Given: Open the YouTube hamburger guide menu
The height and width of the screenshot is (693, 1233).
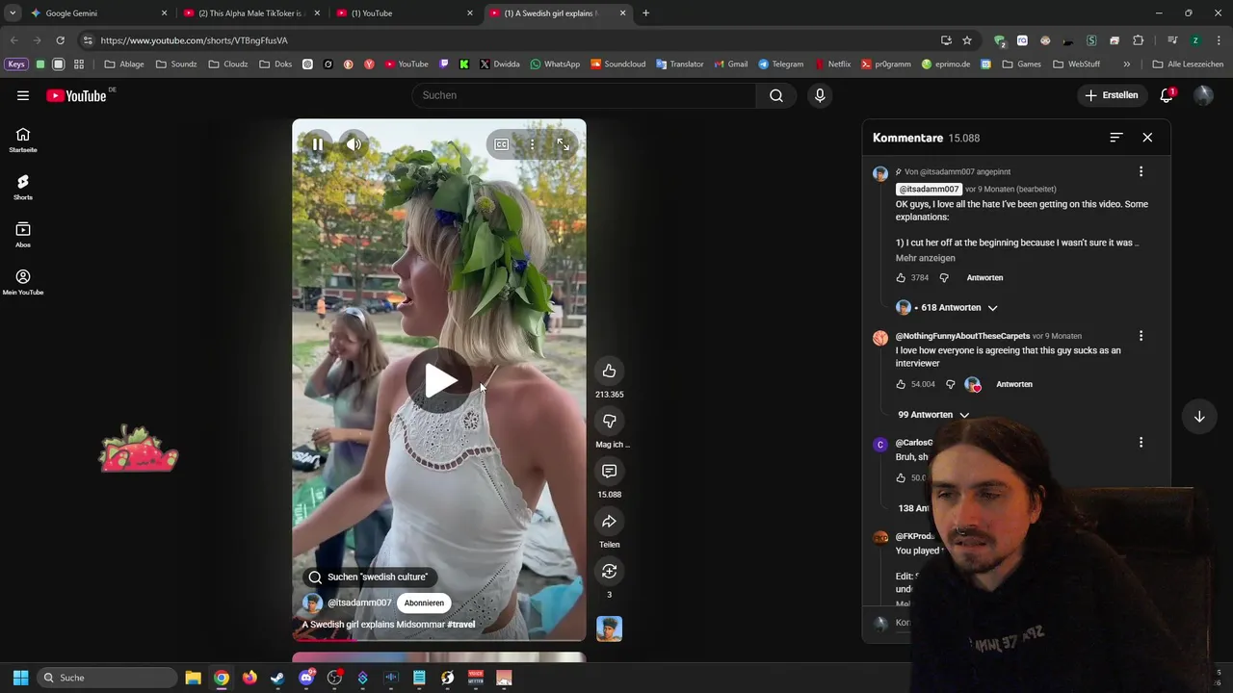Looking at the screenshot, I should (x=23, y=95).
